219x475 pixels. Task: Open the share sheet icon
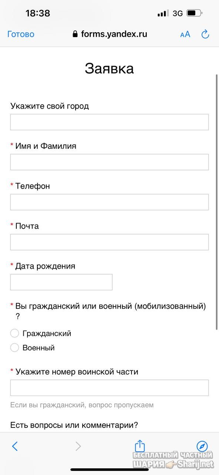(x=140, y=446)
